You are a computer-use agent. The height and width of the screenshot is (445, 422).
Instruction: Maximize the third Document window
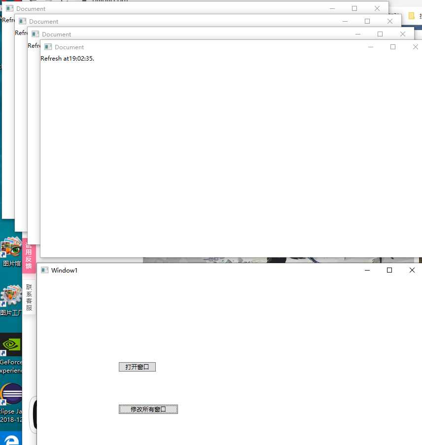point(367,21)
